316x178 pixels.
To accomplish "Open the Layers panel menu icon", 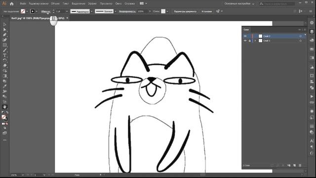I will [x=305, y=30].
